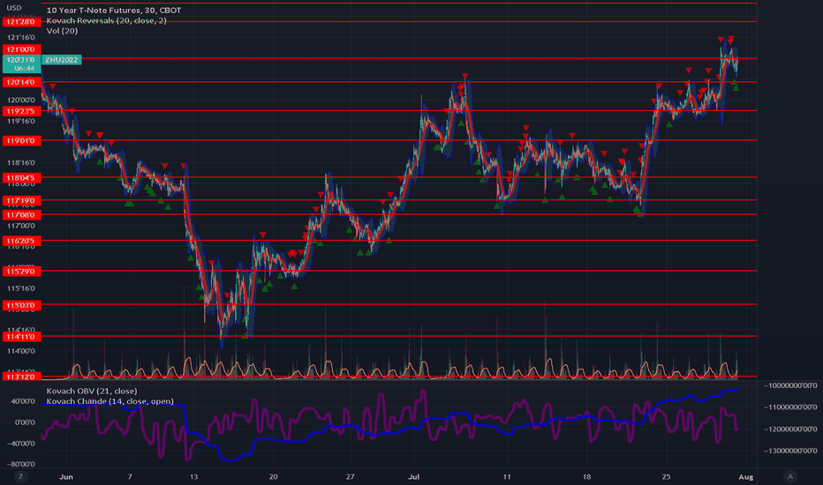Click the 18 date label on the time axis
823x485 pixels.
(x=586, y=476)
